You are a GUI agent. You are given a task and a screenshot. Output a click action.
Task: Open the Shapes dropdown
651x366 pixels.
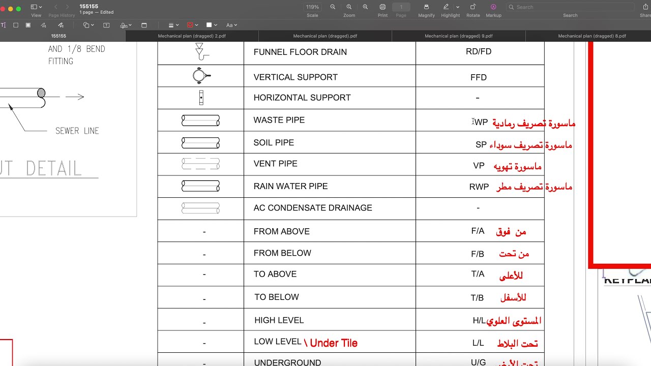coord(88,25)
